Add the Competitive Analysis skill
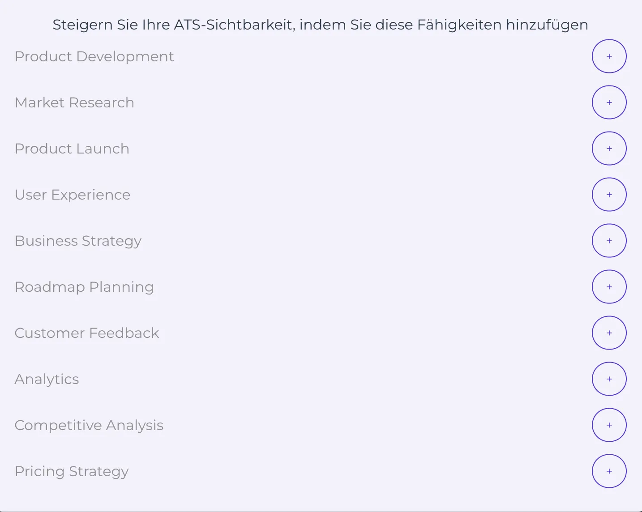642x512 pixels. (x=609, y=425)
